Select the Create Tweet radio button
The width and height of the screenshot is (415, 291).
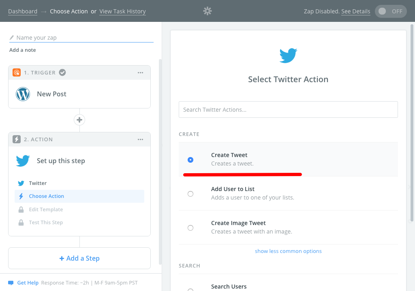(x=190, y=159)
